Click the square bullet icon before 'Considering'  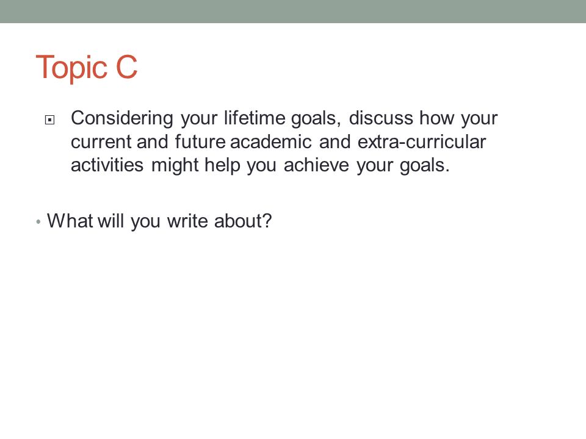click(49, 120)
